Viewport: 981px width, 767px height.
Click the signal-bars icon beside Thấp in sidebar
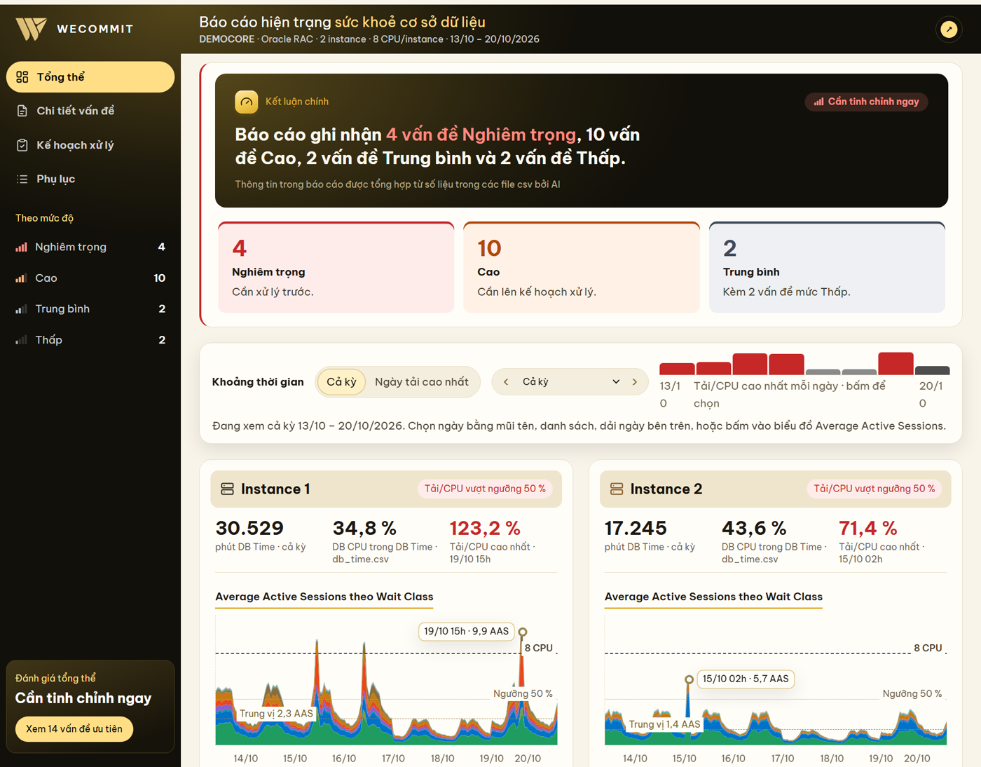pyautogui.click(x=22, y=340)
